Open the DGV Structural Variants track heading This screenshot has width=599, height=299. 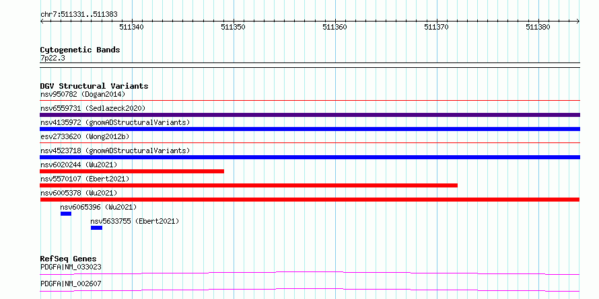tap(94, 86)
